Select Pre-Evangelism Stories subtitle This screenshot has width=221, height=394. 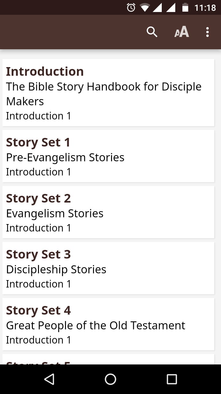[x=65, y=157]
